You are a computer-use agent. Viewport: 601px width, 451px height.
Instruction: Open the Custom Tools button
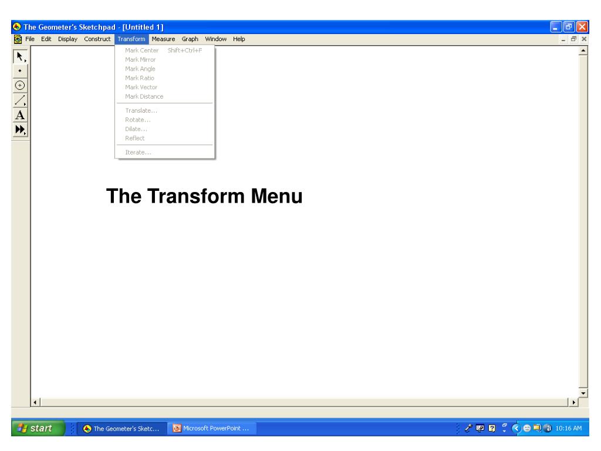(20, 129)
